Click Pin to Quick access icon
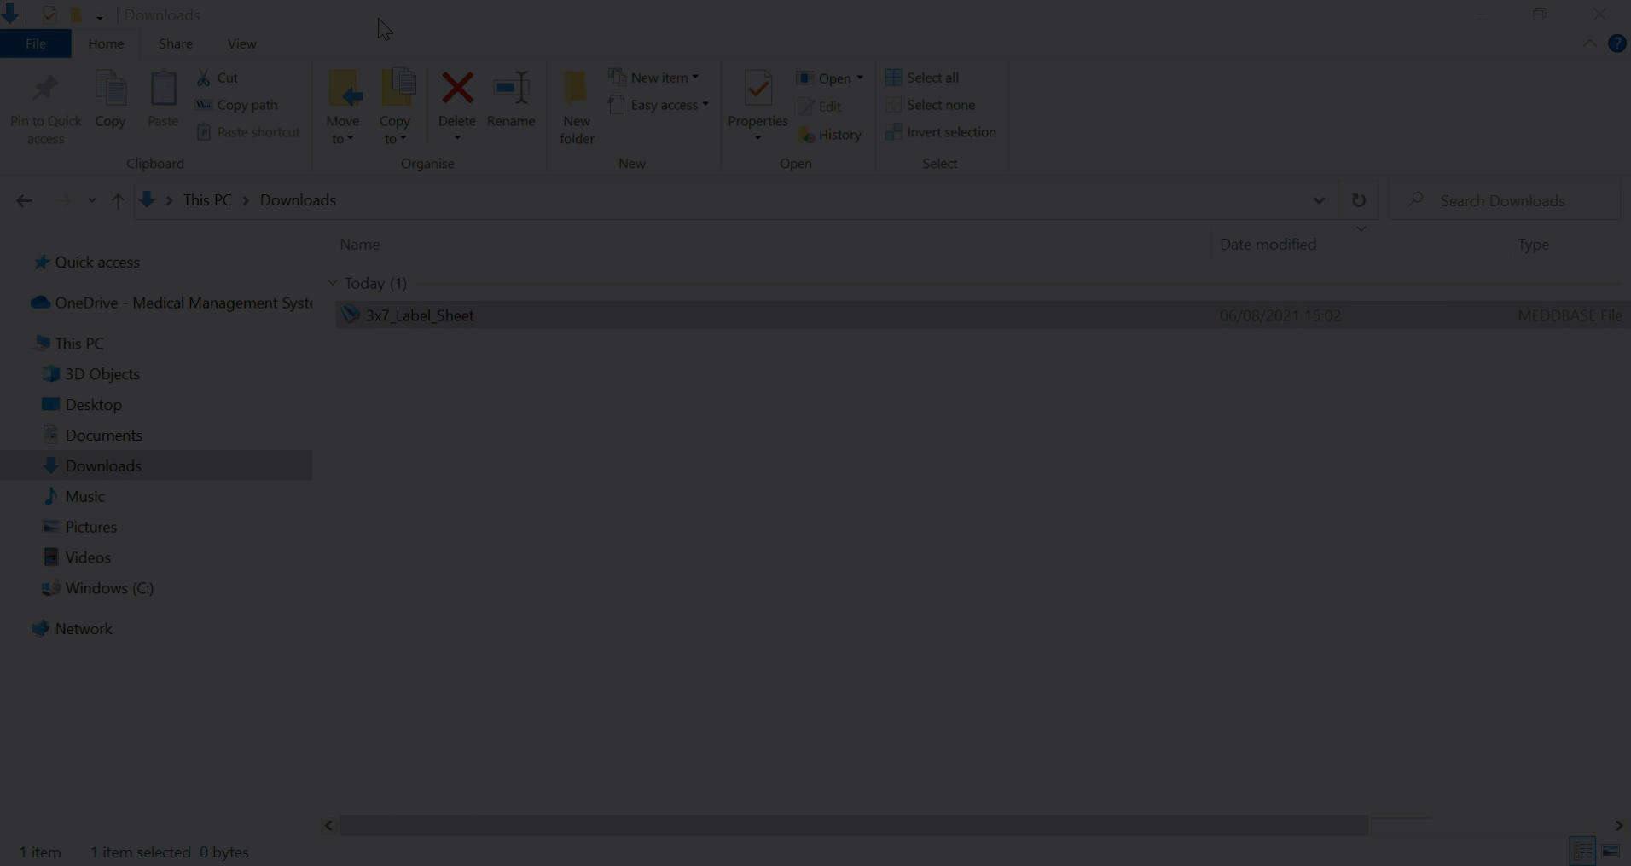1631x866 pixels. click(x=45, y=89)
